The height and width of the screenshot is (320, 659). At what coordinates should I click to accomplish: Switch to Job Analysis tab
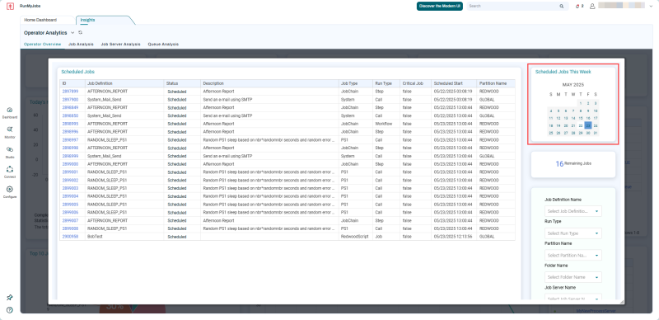(81, 44)
